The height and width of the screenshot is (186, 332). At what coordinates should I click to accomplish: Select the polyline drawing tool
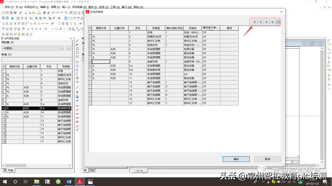(x=77, y=45)
